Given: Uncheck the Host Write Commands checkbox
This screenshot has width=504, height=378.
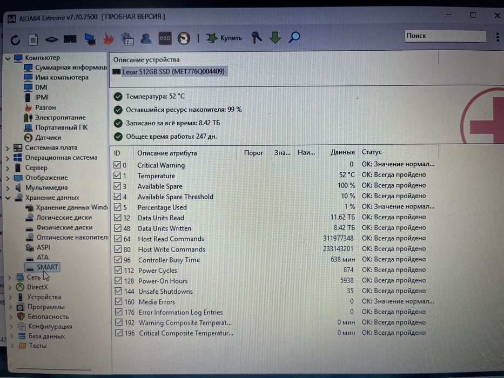Looking at the screenshot, I should 118,249.
